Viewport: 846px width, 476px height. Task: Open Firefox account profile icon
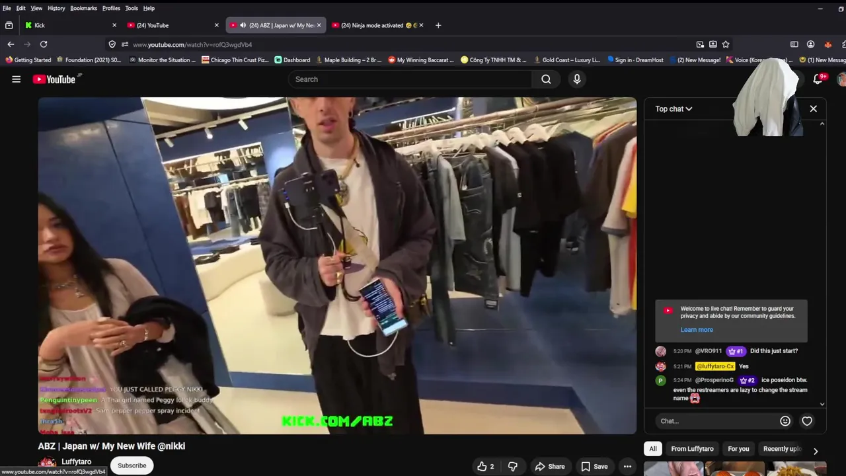tap(810, 44)
